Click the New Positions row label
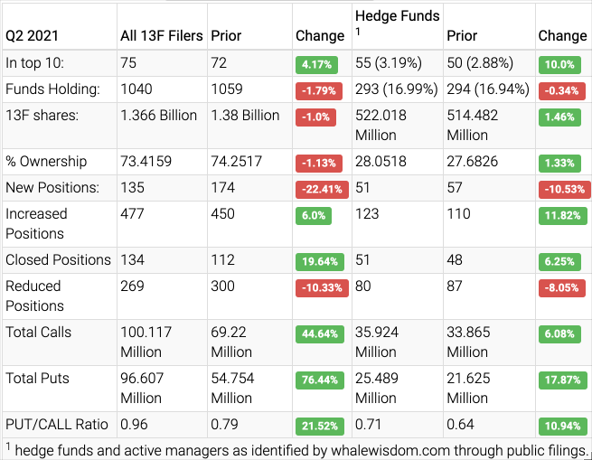Image resolution: width=592 pixels, height=460 pixels. (51, 188)
